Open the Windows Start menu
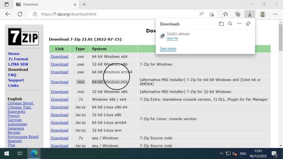This screenshot has height=159, width=283. 7,153
